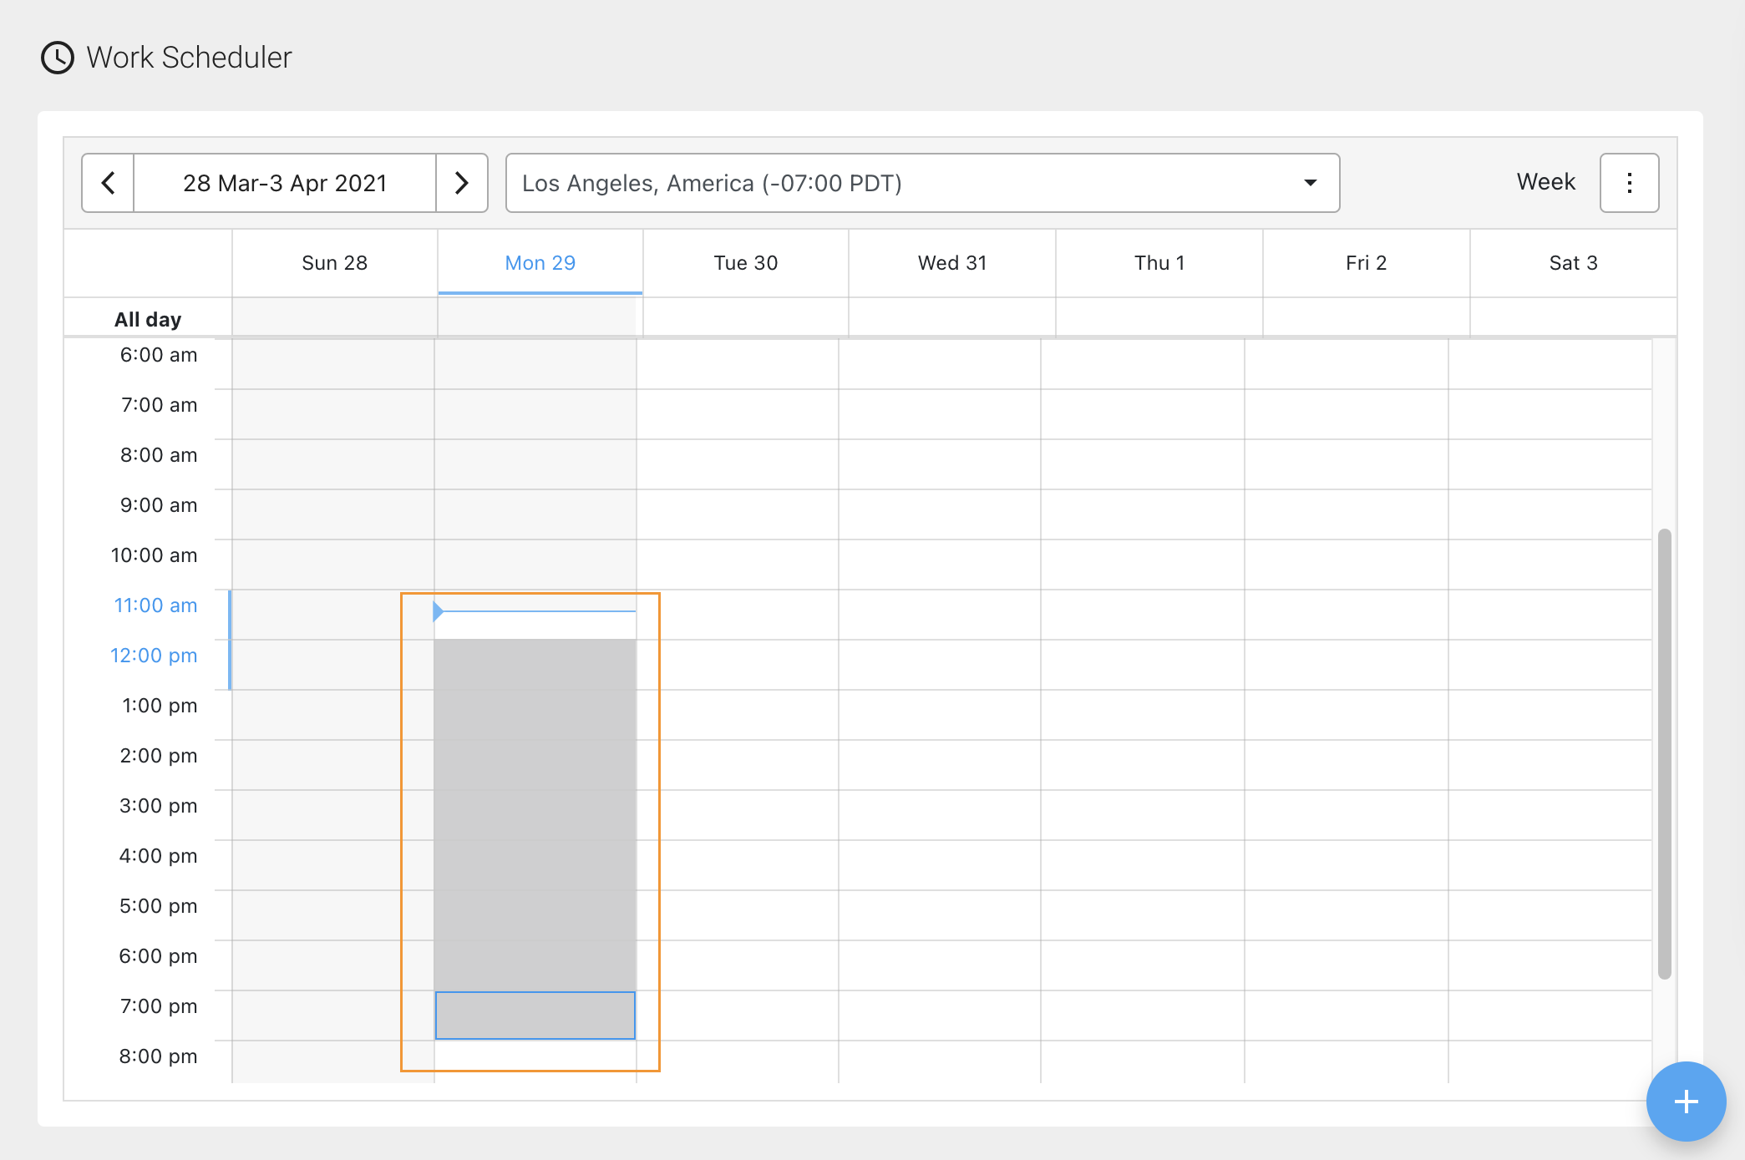
Task: Click the All day row label
Action: (148, 319)
